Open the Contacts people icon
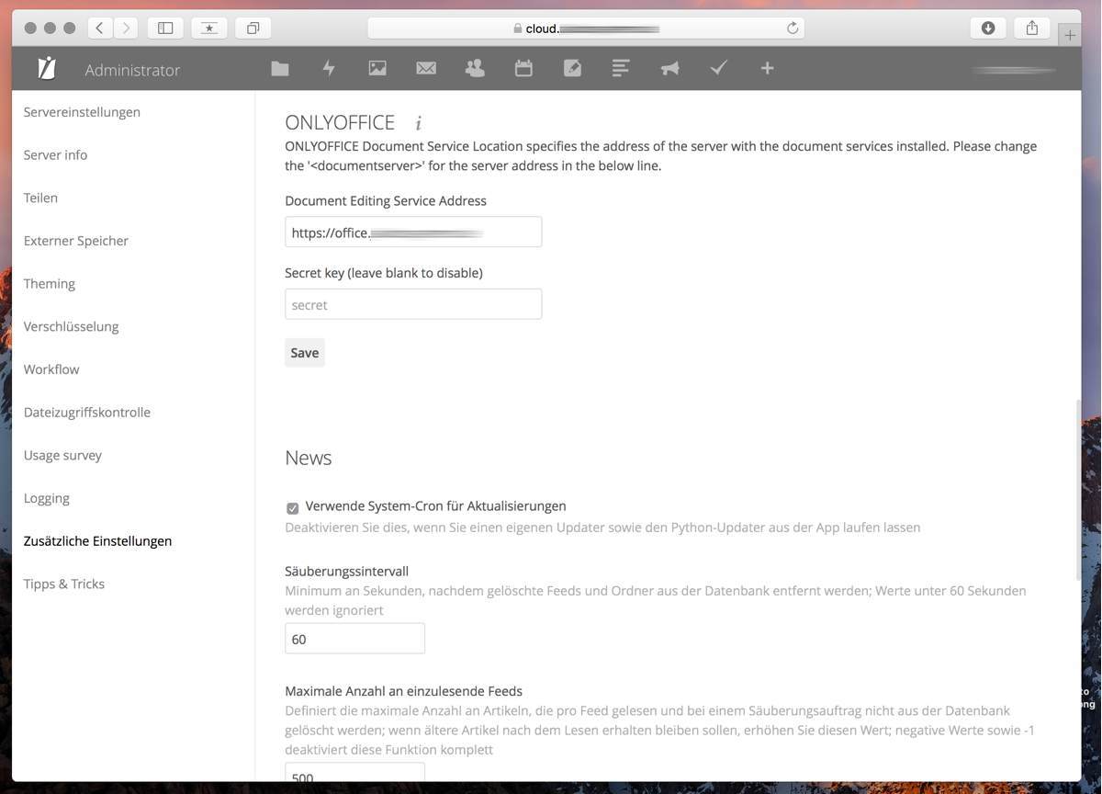The height and width of the screenshot is (794, 1102). click(x=475, y=68)
